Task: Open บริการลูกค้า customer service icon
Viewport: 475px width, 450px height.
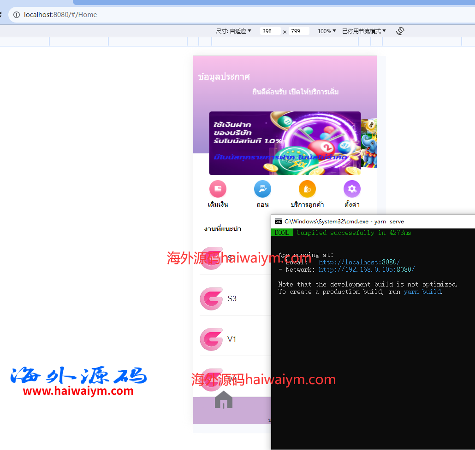Action: pyautogui.click(x=307, y=189)
